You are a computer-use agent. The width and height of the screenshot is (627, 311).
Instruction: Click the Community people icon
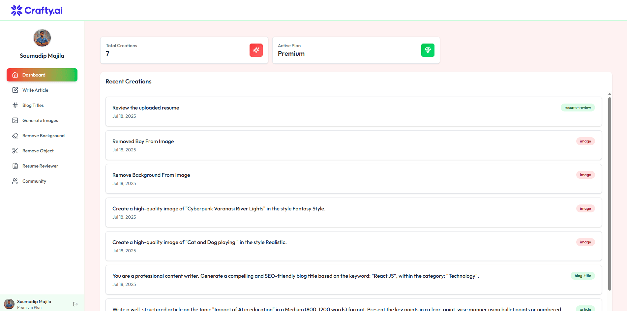(15, 181)
